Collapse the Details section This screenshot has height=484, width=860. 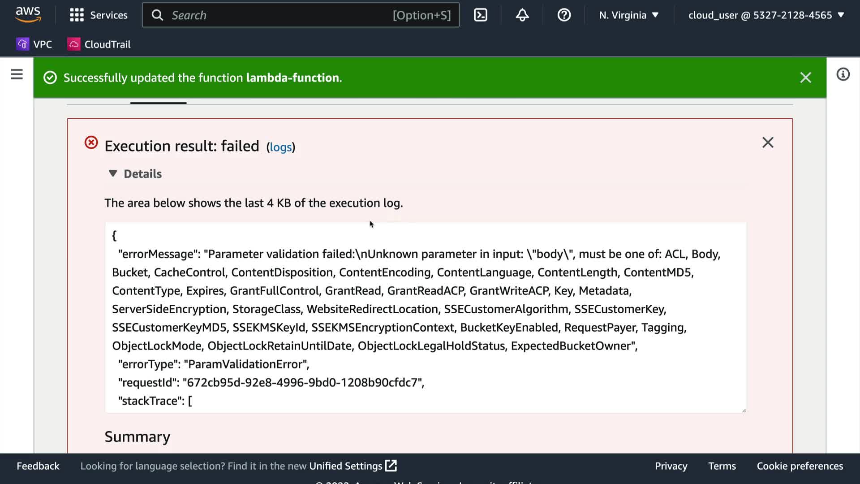(135, 174)
